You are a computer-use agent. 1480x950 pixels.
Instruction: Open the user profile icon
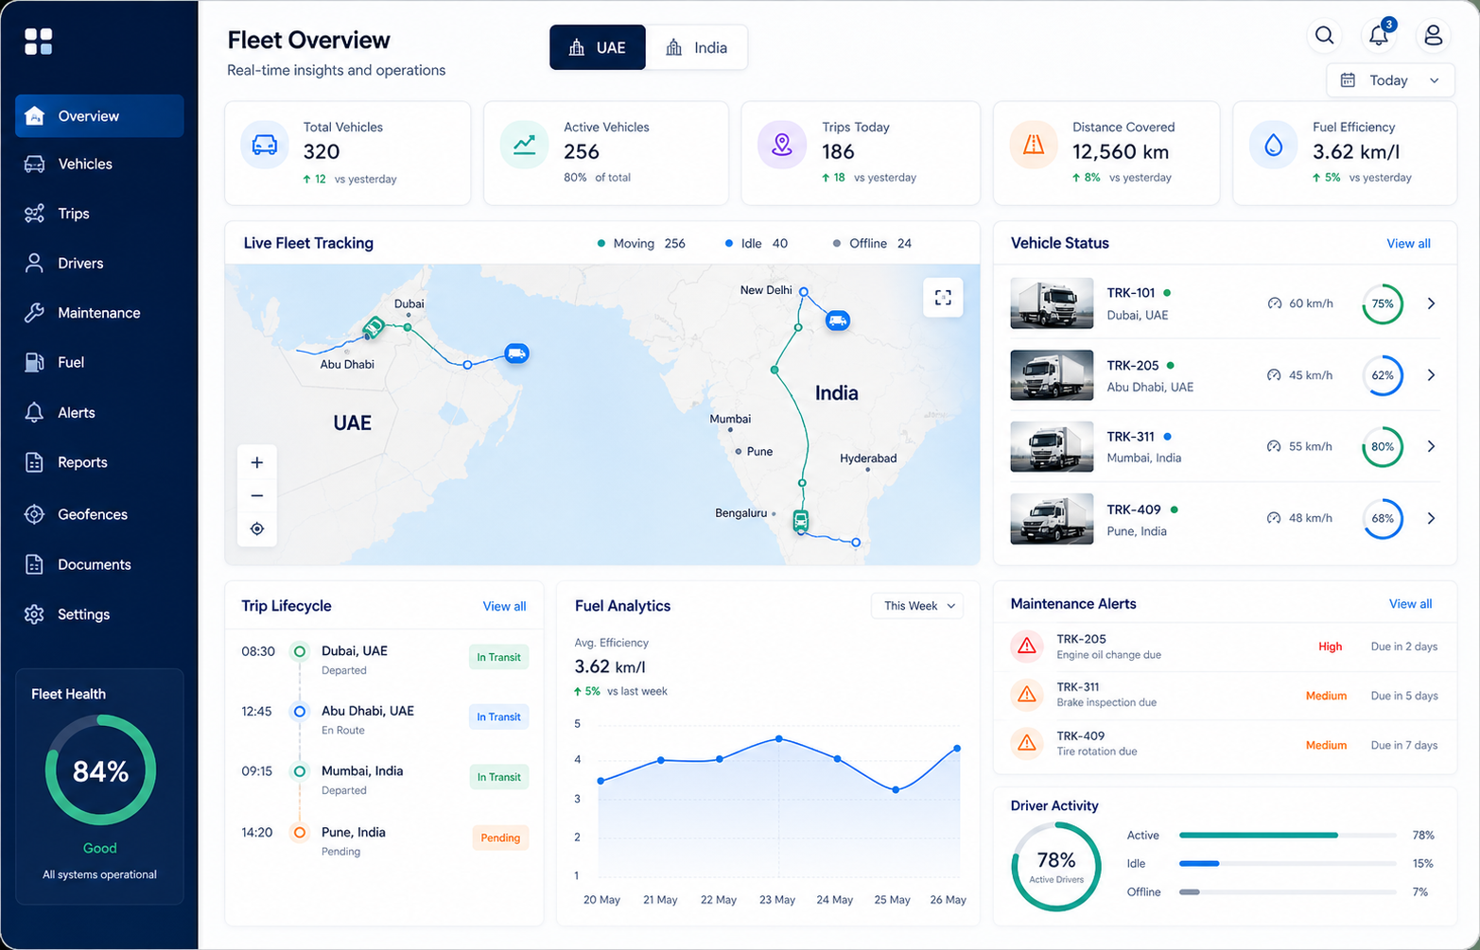tap(1434, 35)
